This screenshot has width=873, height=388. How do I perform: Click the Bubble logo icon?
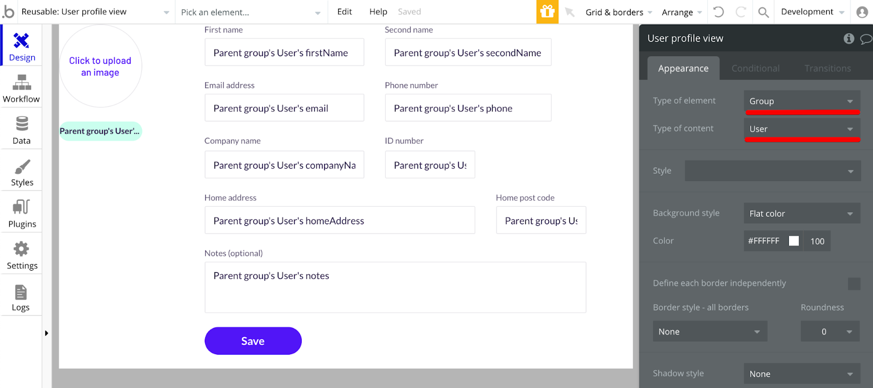(9, 11)
